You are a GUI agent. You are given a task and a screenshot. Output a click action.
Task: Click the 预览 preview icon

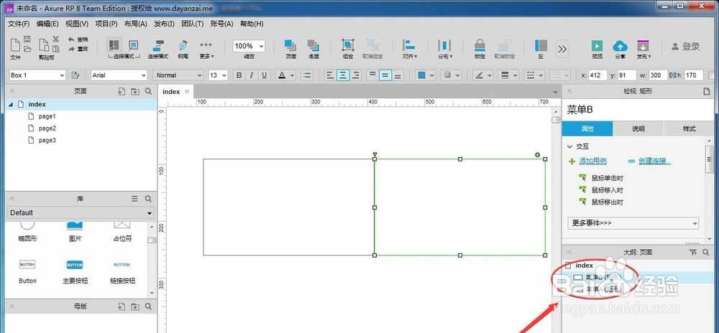[597, 46]
